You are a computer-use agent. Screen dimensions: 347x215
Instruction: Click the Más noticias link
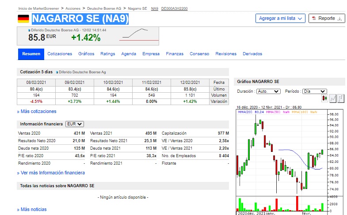click(x=32, y=209)
